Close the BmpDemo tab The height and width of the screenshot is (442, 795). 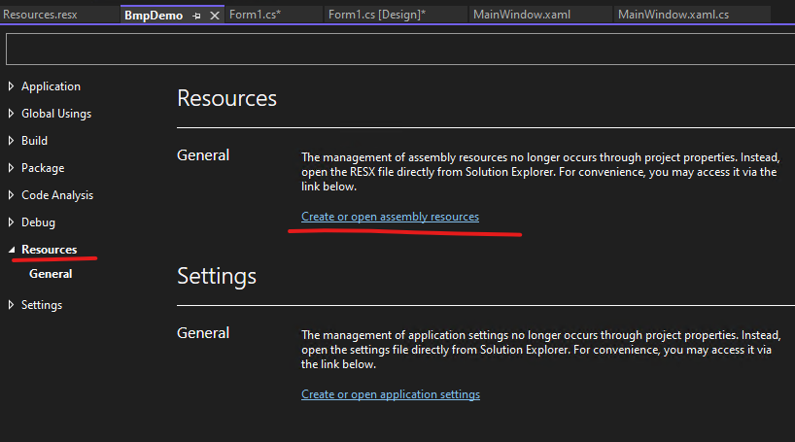coord(213,16)
